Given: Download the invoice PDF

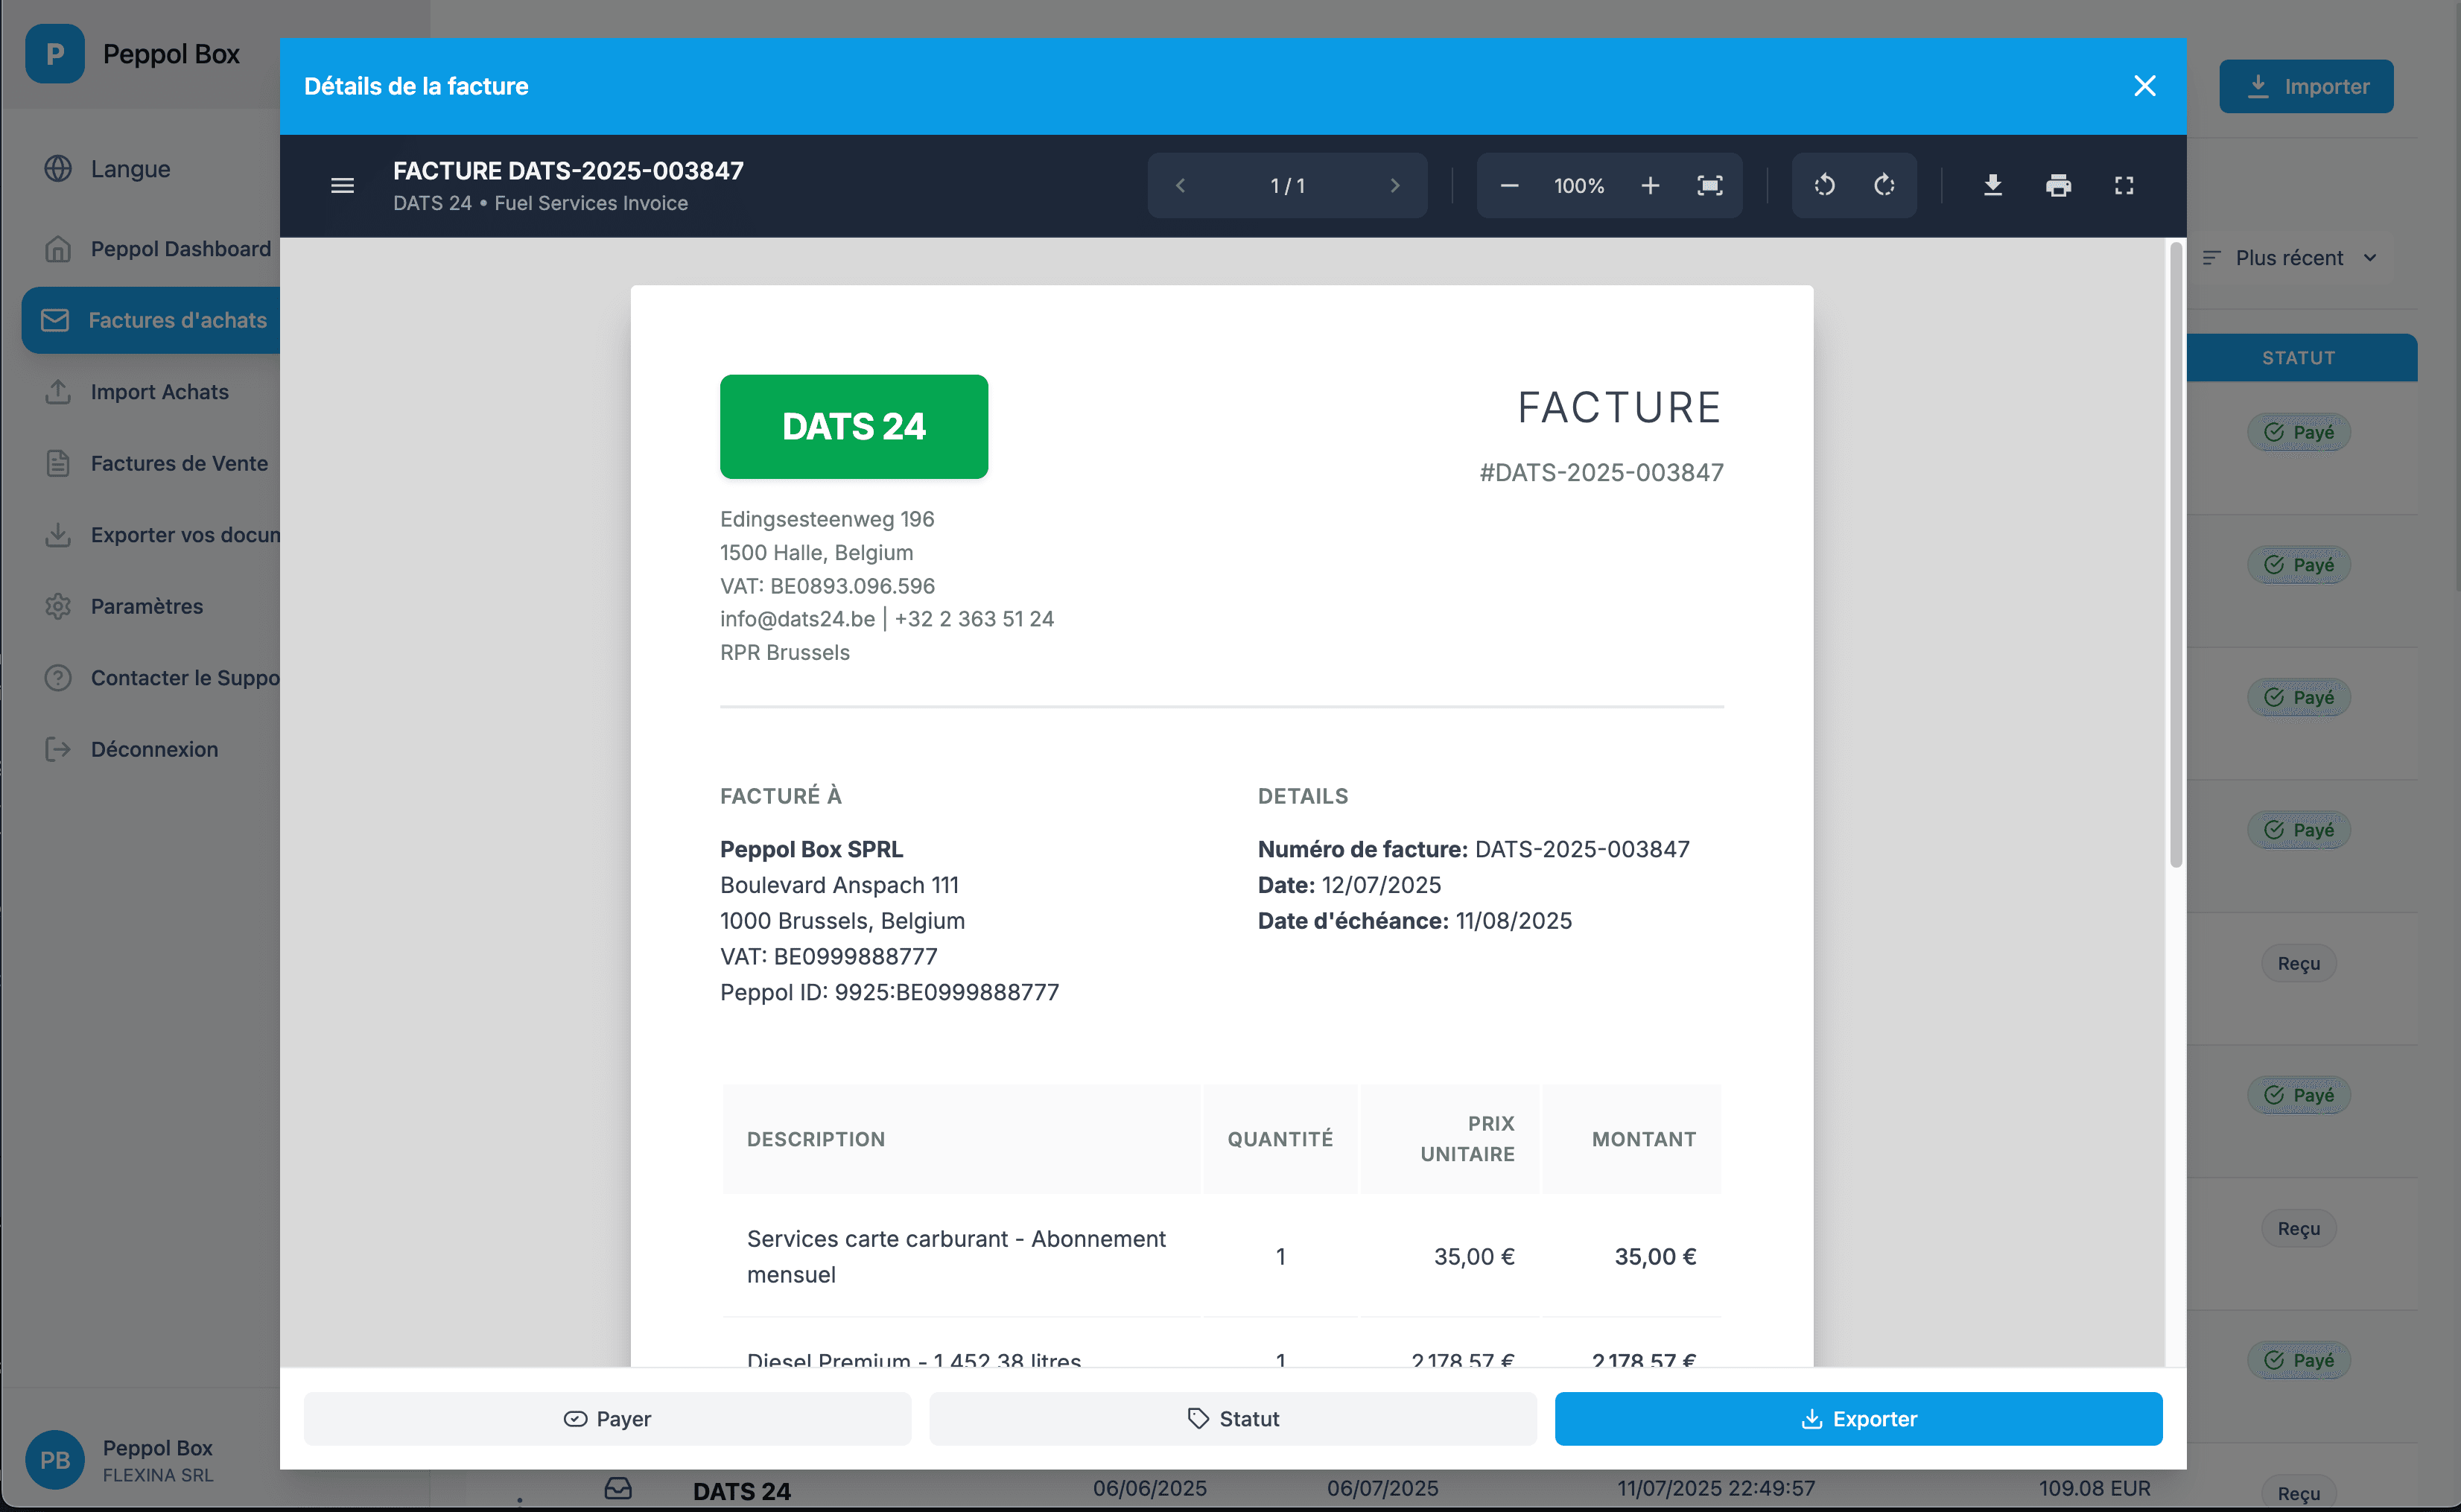Looking at the screenshot, I should pyautogui.click(x=1992, y=186).
